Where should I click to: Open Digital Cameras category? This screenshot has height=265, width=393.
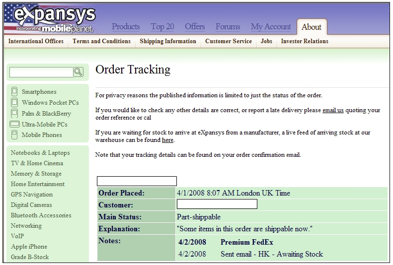(x=31, y=205)
